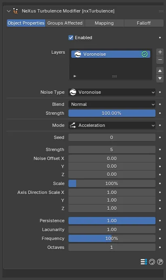Image resolution: width=166 pixels, height=280 pixels.
Task: Collapse the NeXus Turbulence Modifier panel
Action: pos(9,11)
